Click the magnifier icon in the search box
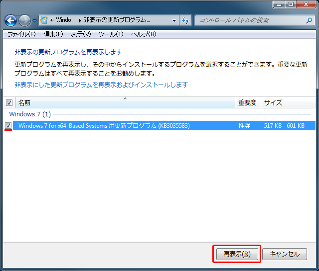The width and height of the screenshot is (319, 271). (x=309, y=20)
